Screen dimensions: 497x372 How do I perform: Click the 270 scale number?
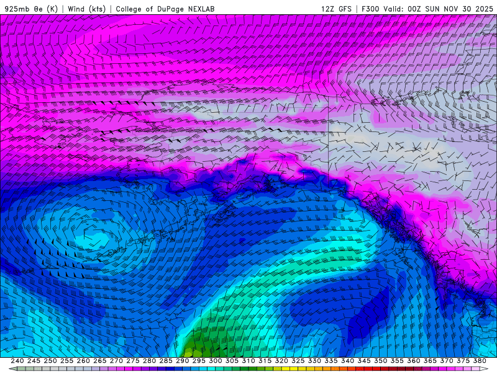click(116, 361)
